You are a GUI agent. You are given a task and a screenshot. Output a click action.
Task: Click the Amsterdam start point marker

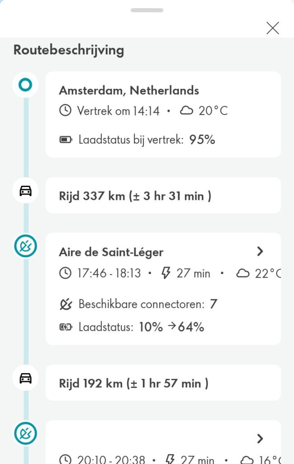[x=25, y=84]
